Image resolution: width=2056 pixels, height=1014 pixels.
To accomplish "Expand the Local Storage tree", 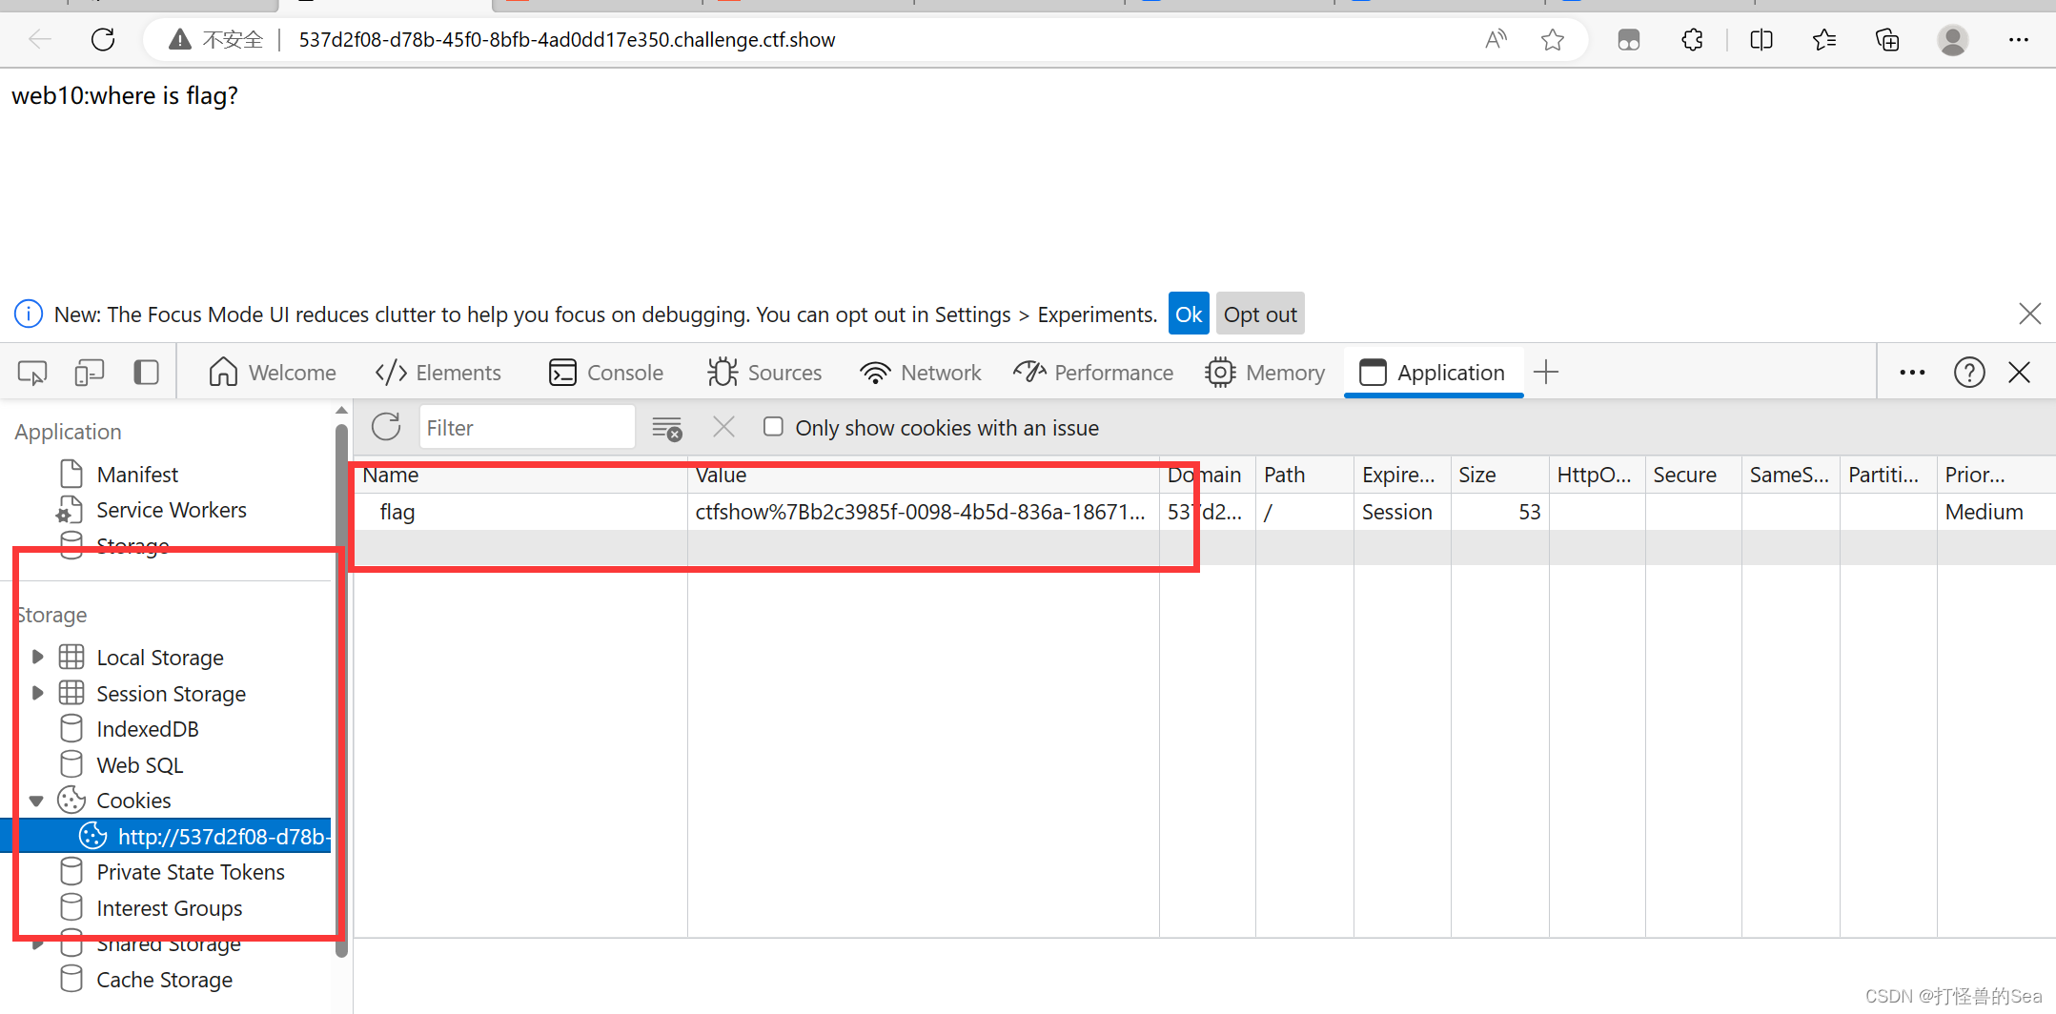I will 36,656.
